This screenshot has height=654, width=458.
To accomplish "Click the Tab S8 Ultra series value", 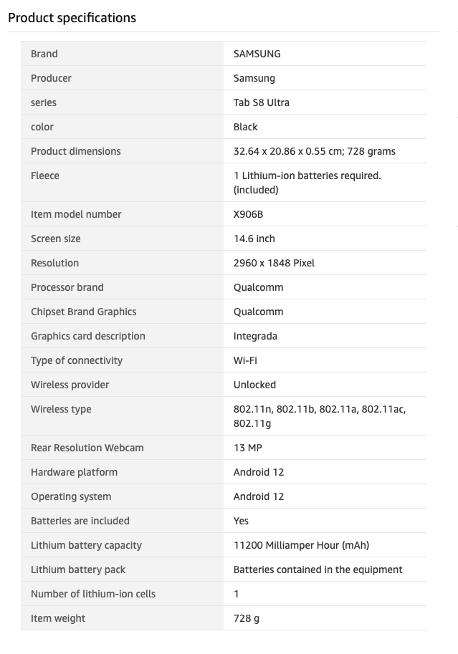I will click(x=262, y=102).
